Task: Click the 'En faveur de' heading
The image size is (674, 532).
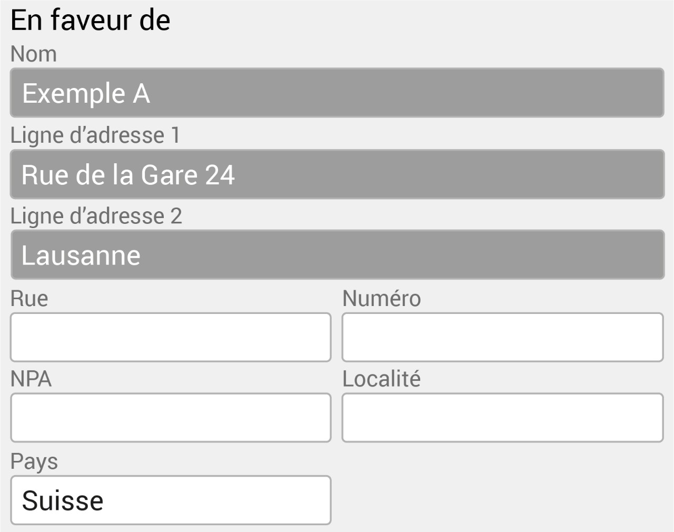Action: pyautogui.click(x=91, y=20)
